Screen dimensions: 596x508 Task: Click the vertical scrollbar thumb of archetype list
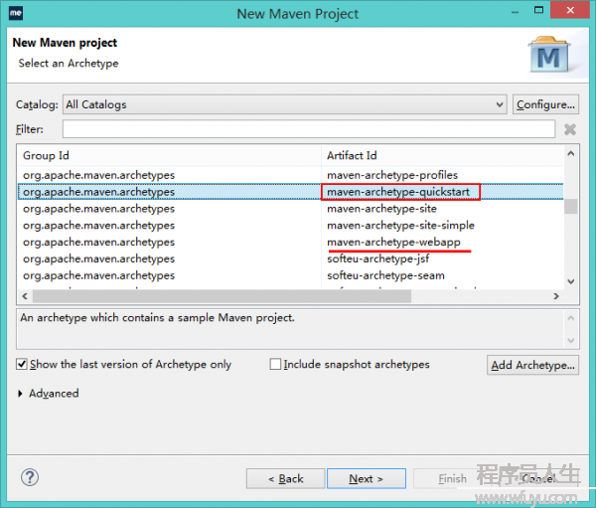click(x=570, y=207)
